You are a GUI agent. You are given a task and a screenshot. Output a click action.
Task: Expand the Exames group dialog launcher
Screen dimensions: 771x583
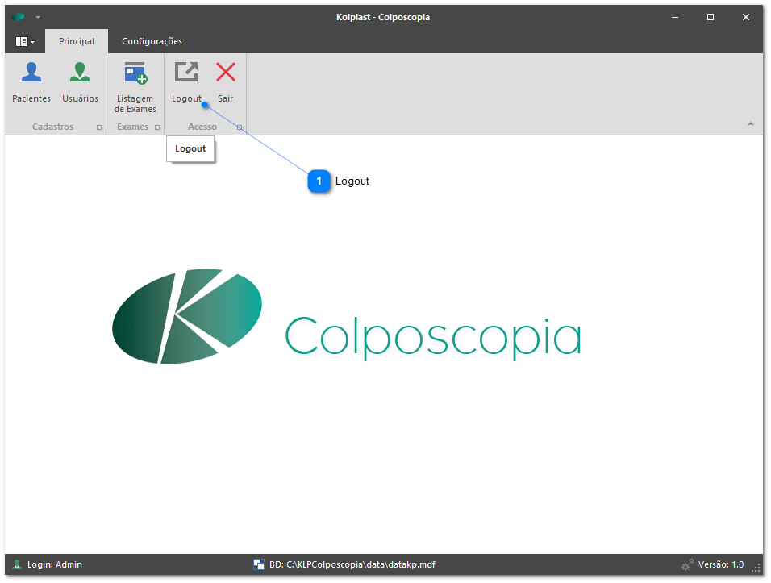click(x=157, y=127)
